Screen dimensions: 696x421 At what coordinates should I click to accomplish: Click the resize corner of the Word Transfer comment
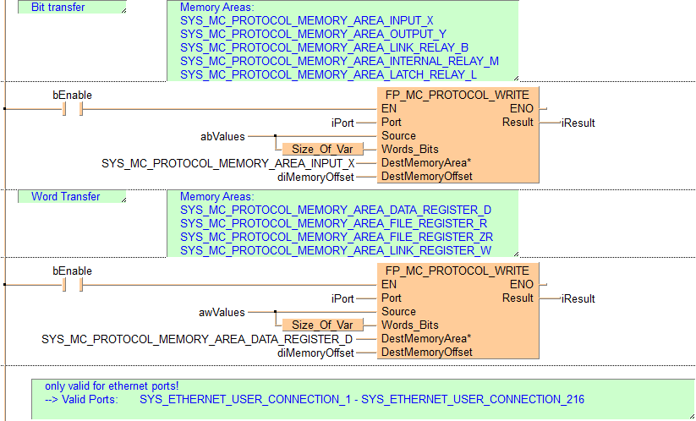tap(123, 200)
